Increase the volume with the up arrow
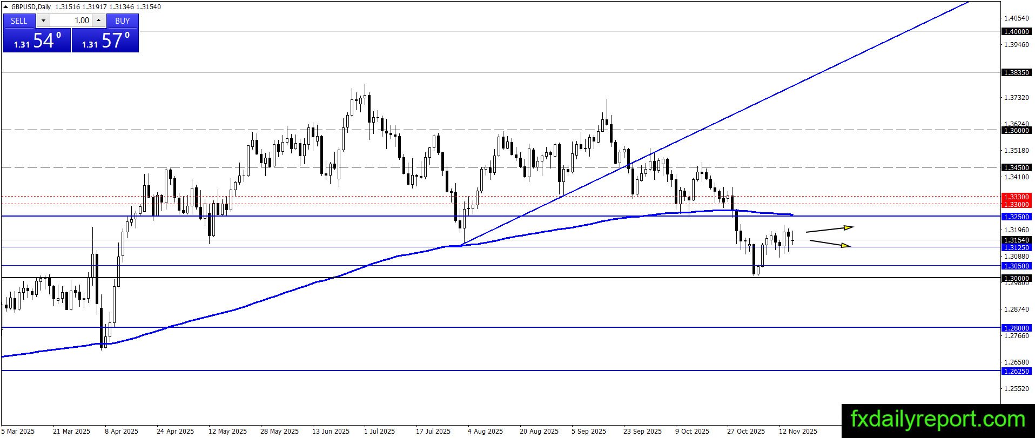The height and width of the screenshot is (438, 1035). coord(98,21)
